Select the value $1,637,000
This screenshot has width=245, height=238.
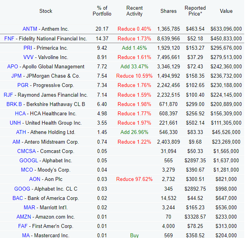(226, 161)
